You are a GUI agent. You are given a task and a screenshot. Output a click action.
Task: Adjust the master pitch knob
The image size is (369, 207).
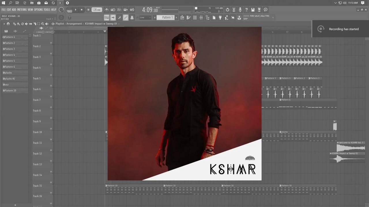61,18
